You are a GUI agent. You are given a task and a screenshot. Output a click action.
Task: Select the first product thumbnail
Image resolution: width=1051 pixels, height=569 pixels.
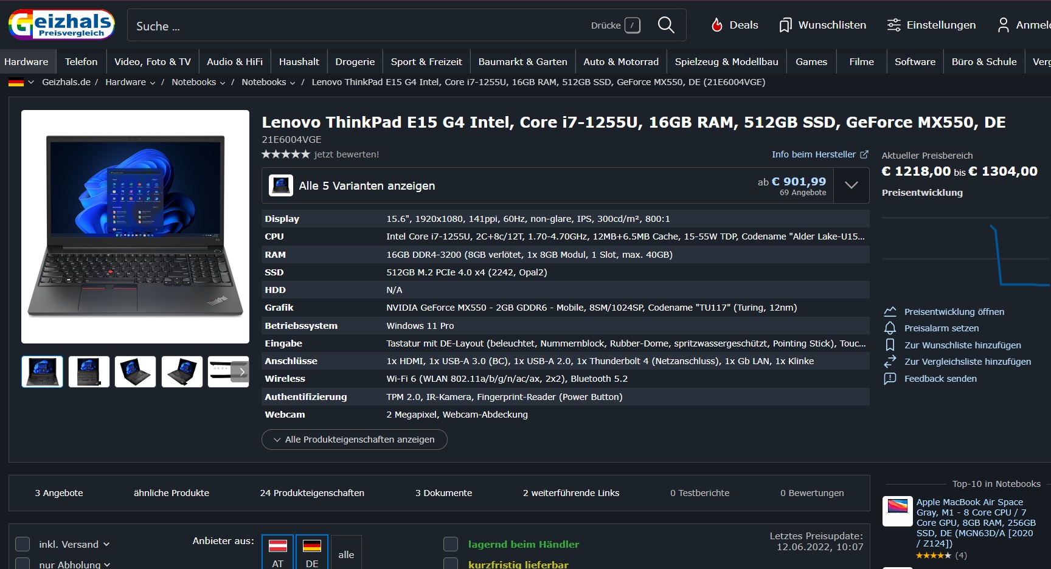[42, 371]
